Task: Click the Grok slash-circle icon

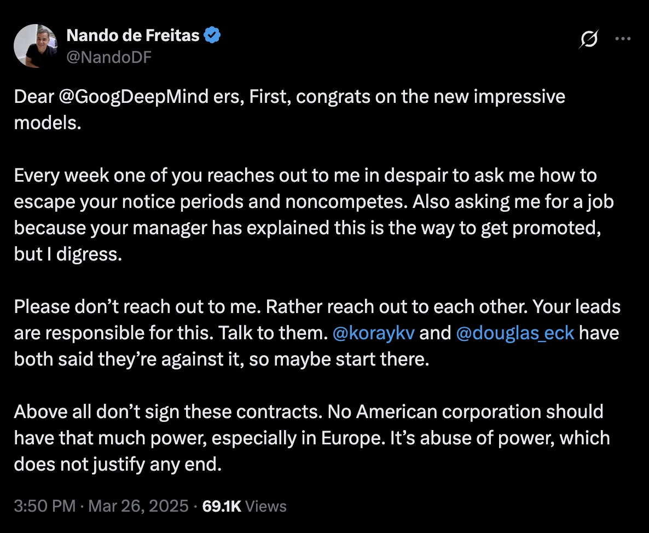Action: click(589, 39)
